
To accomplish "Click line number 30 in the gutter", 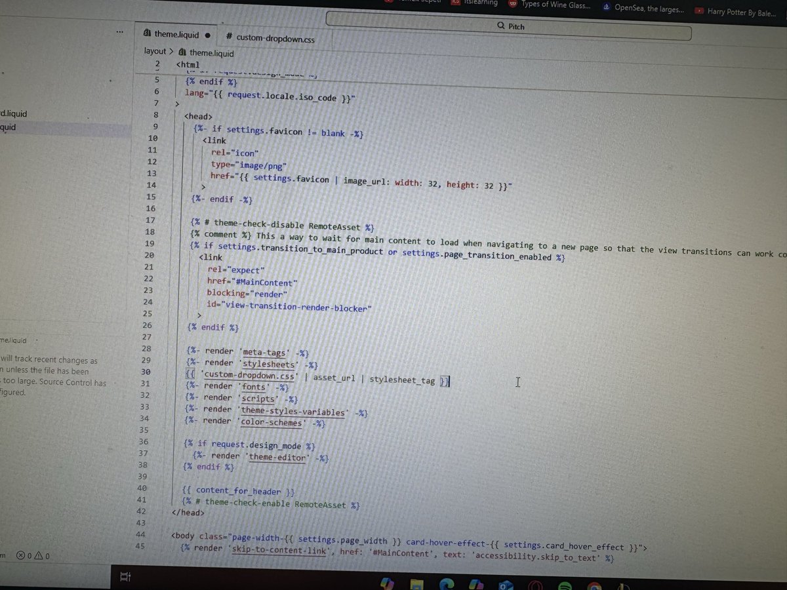I will 145,372.
